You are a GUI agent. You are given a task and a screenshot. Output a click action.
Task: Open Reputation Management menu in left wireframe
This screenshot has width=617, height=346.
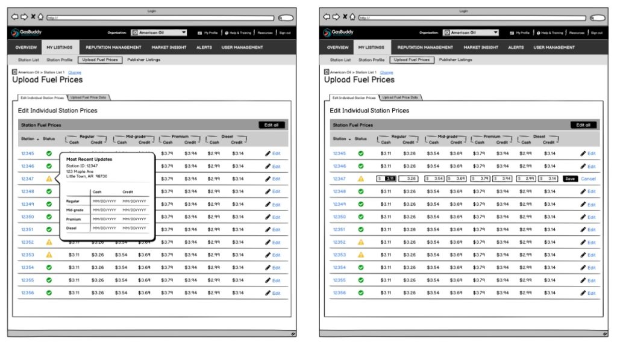coord(113,48)
